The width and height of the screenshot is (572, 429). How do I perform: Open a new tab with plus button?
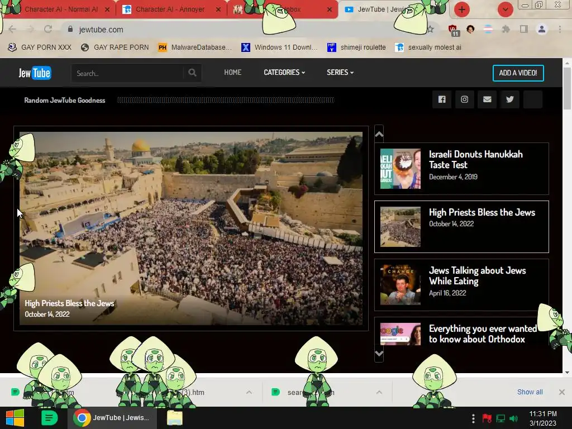coord(462,9)
